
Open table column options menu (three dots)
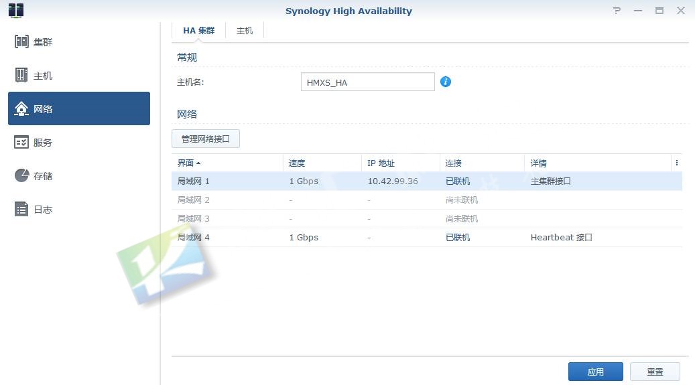tap(677, 163)
